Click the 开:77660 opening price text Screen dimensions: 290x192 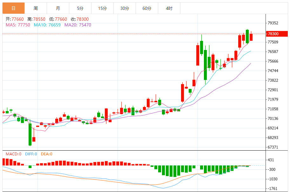coord(15,19)
